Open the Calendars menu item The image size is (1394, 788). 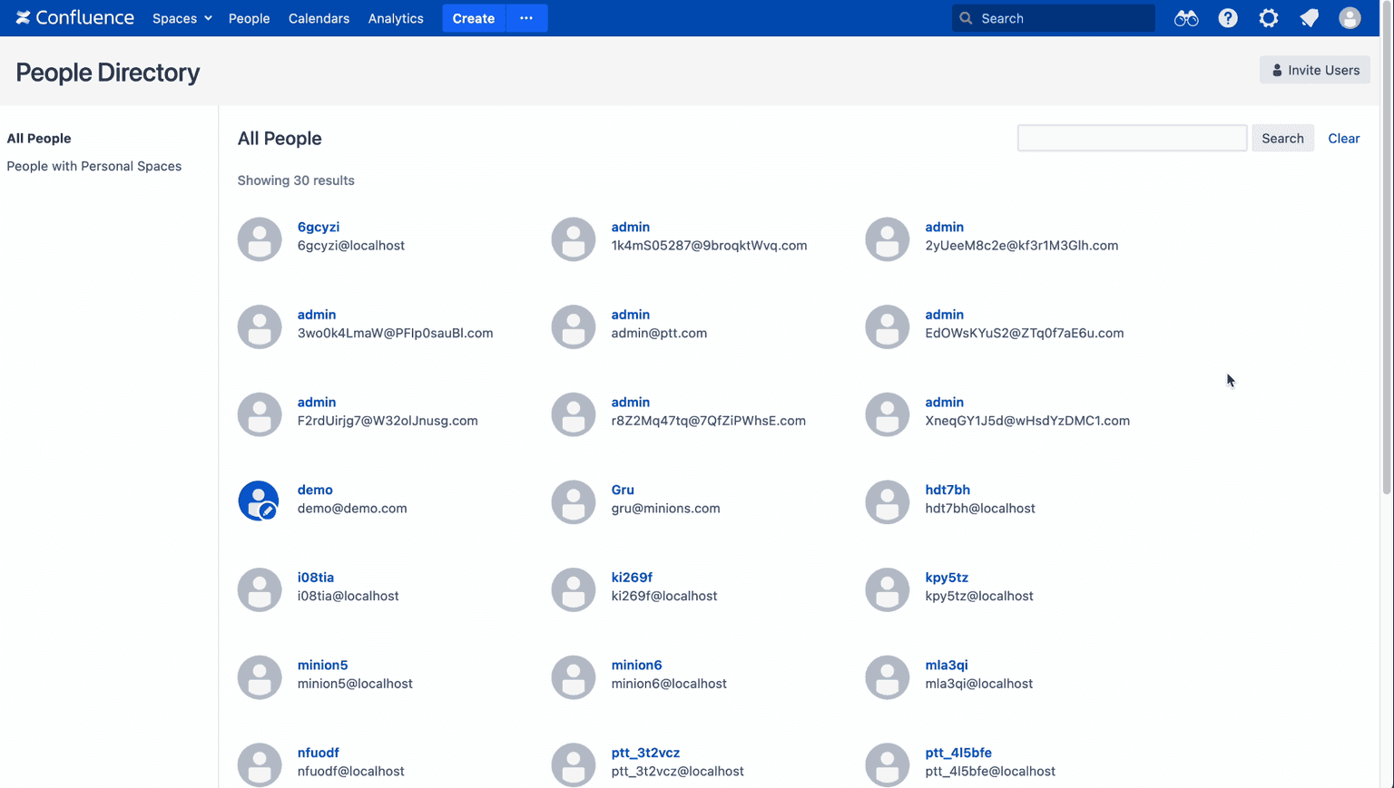point(319,18)
